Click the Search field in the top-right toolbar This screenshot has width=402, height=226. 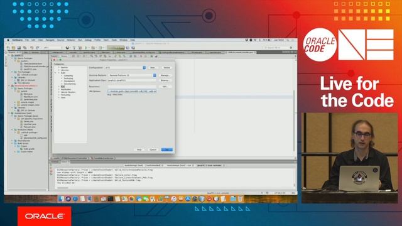coord(278,48)
